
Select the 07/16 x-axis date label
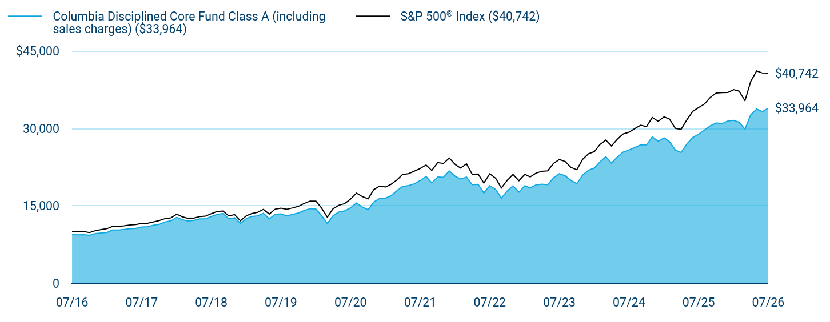[72, 303]
